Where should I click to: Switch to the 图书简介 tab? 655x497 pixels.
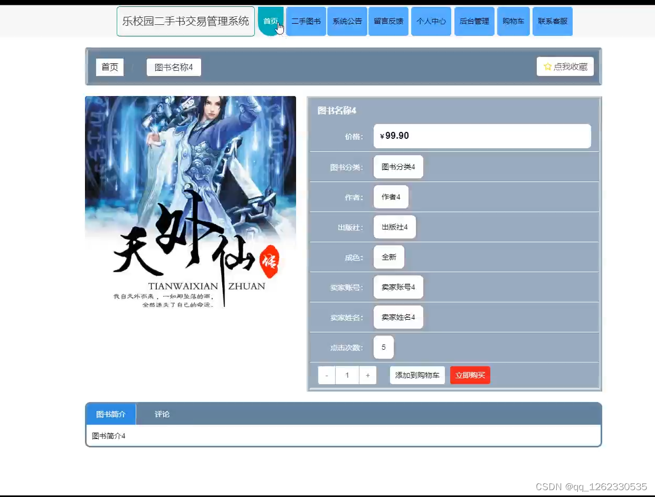111,414
